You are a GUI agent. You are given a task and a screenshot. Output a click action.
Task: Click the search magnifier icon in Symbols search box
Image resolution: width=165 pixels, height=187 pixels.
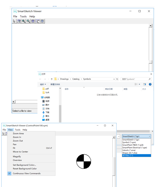click(149, 79)
